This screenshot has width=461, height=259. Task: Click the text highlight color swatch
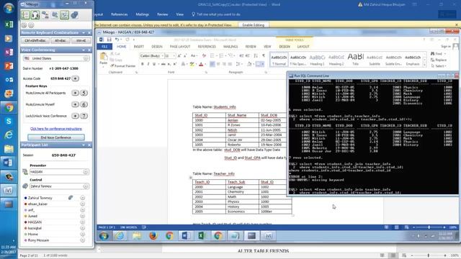(192, 64)
